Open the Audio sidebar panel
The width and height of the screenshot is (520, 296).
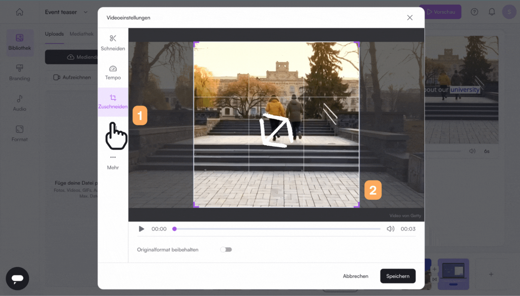coord(19,103)
